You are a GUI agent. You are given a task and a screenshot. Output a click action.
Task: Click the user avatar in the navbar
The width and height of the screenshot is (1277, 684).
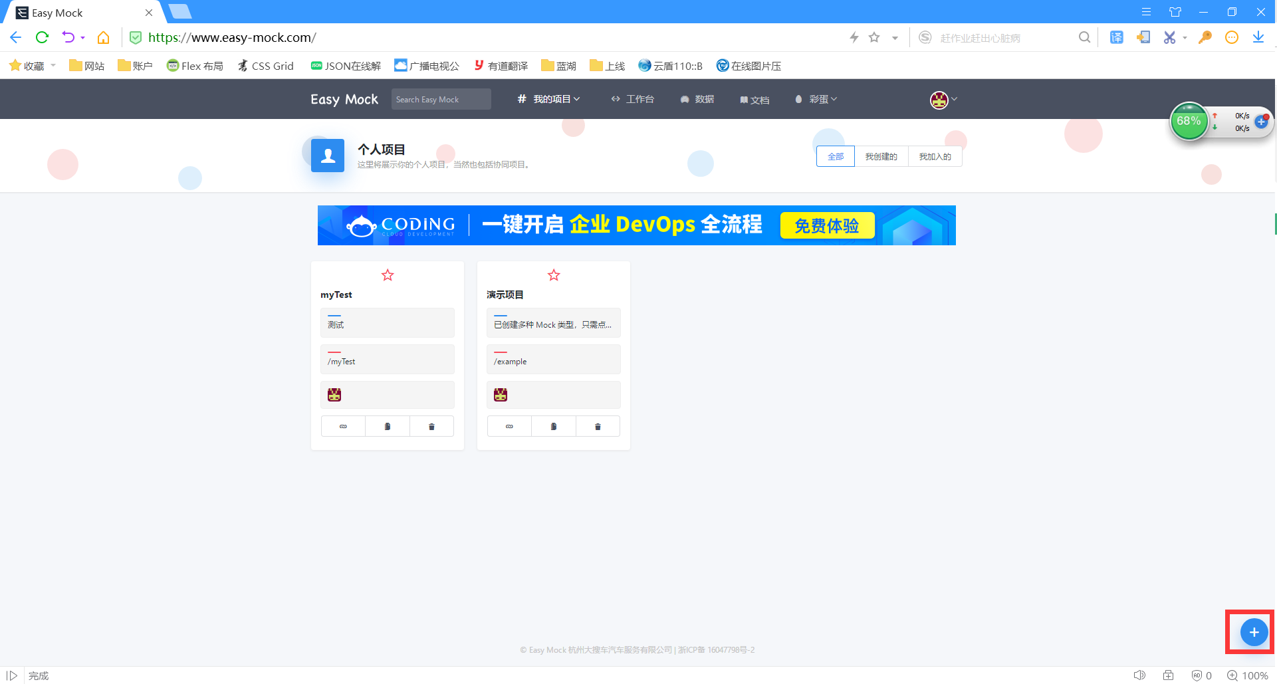pyautogui.click(x=939, y=100)
